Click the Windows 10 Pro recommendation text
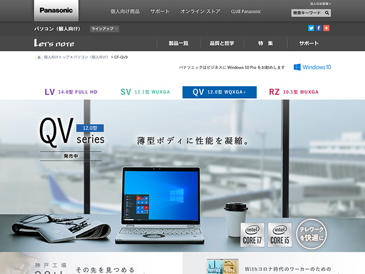365x274 pixels. pyautogui.click(x=232, y=67)
